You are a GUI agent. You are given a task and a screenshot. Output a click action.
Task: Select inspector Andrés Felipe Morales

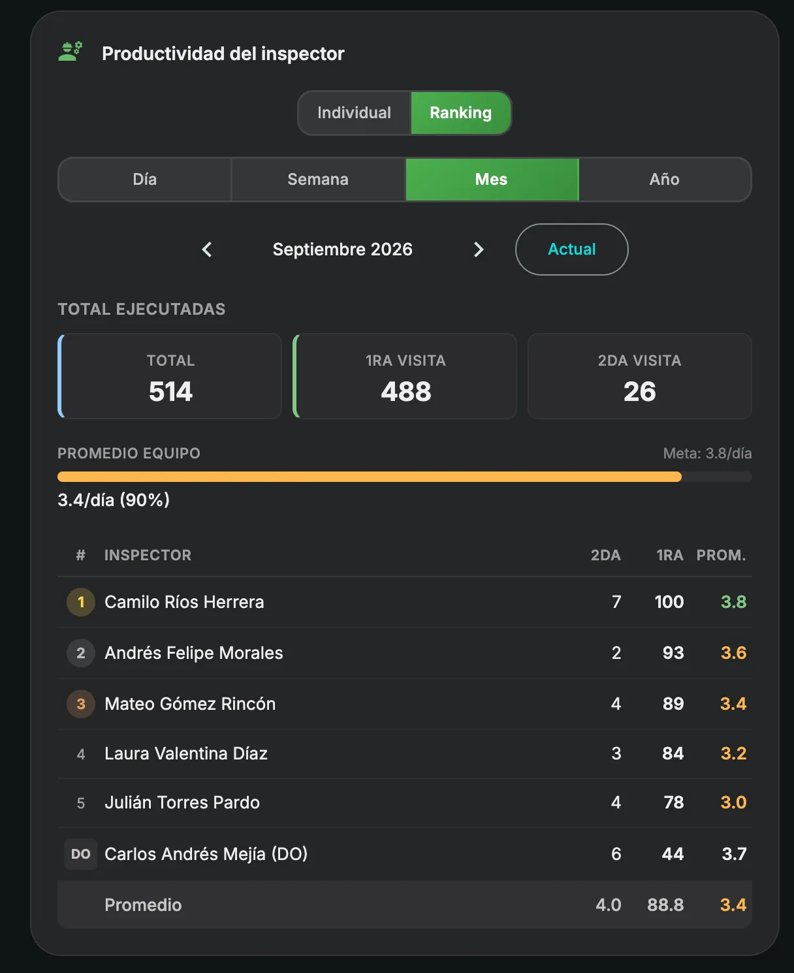(194, 653)
